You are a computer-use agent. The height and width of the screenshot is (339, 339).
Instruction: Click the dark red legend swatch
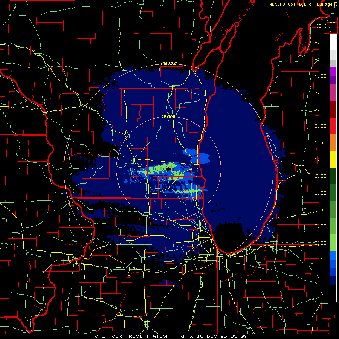click(x=333, y=109)
